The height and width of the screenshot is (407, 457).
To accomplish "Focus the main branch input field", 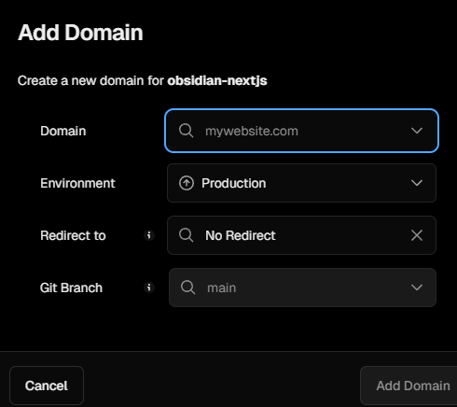I will click(x=302, y=288).
